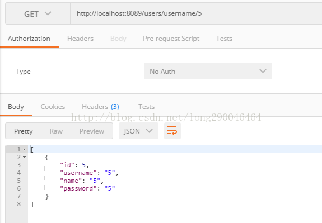
Task: Select the Pretty response view
Action: tap(24, 131)
